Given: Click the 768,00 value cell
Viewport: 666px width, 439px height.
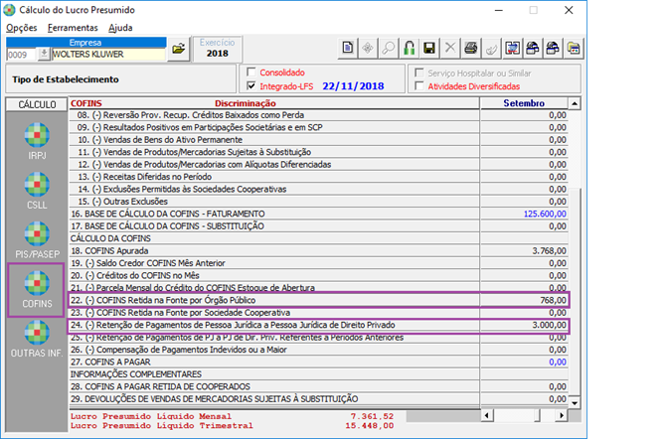Looking at the screenshot, I should (524, 300).
